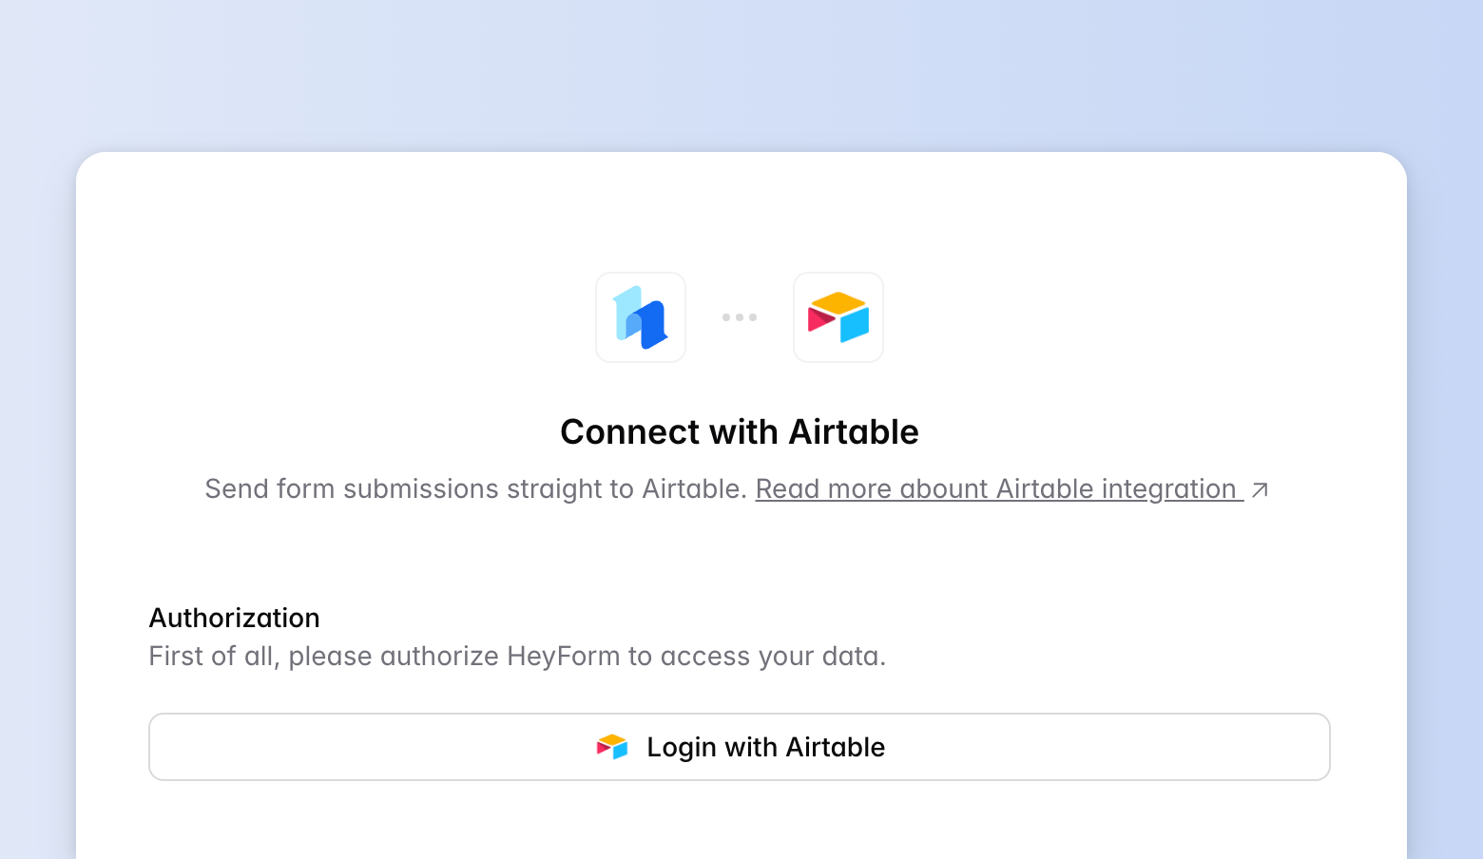Click the Connect with Airtable heading
This screenshot has width=1483, height=859.
(740, 431)
